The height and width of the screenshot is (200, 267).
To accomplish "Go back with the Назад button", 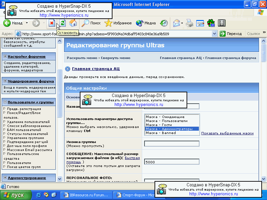I will tap(13, 23).
